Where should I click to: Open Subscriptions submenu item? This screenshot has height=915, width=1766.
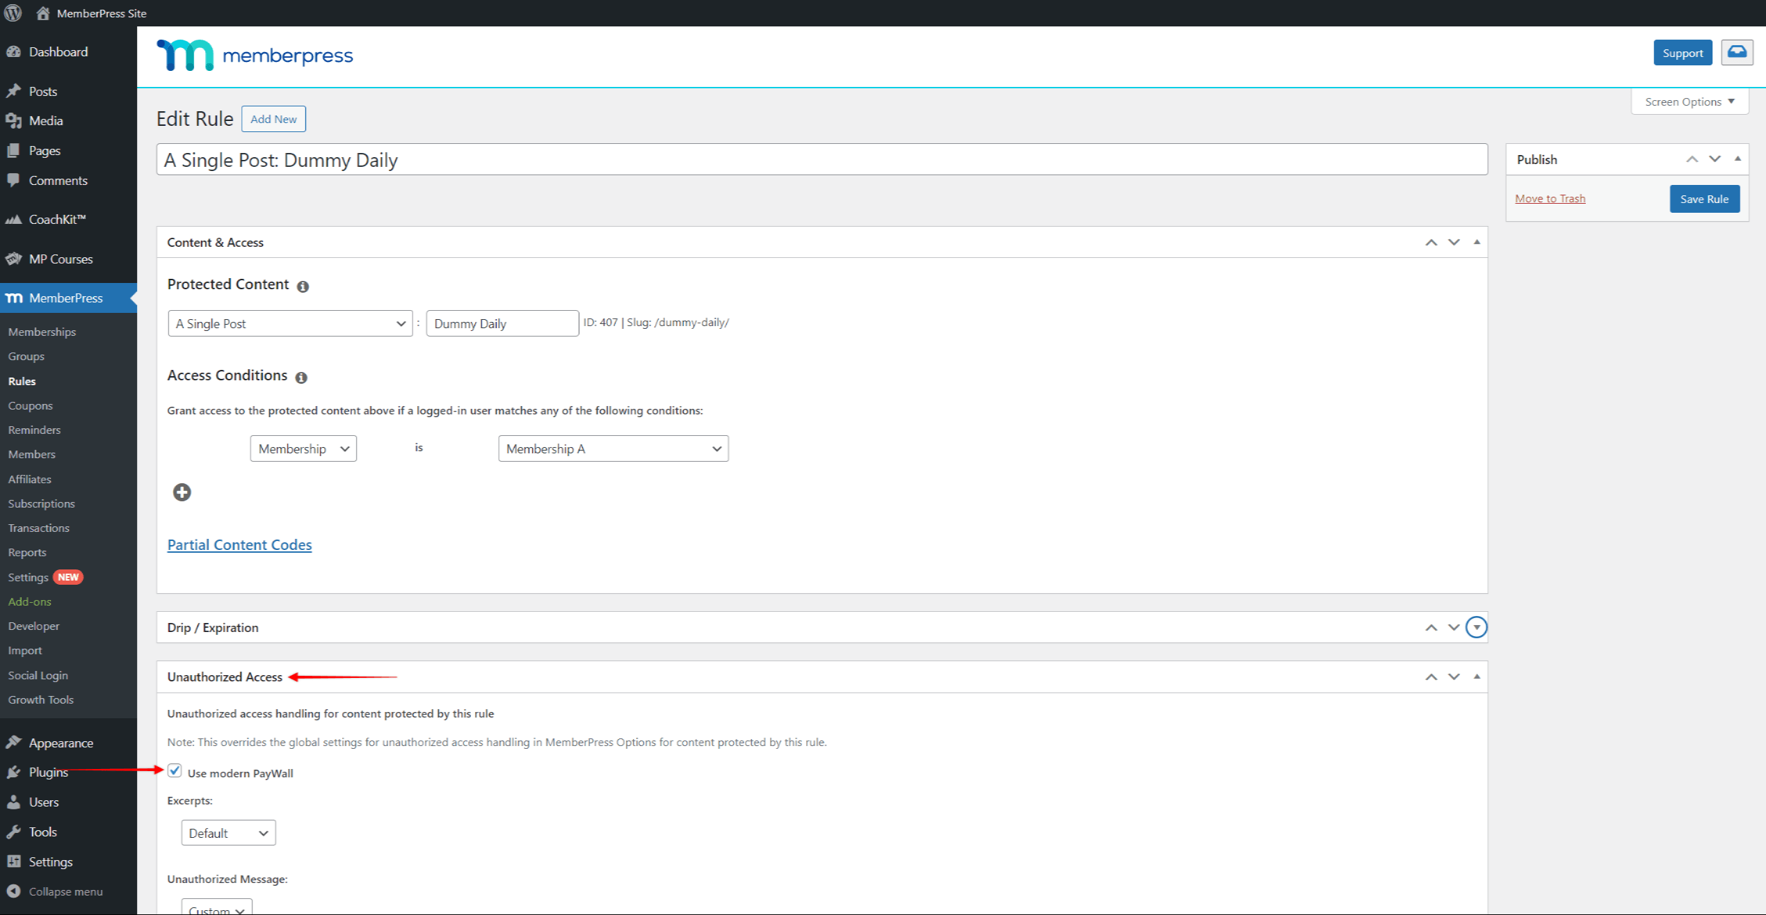(42, 503)
